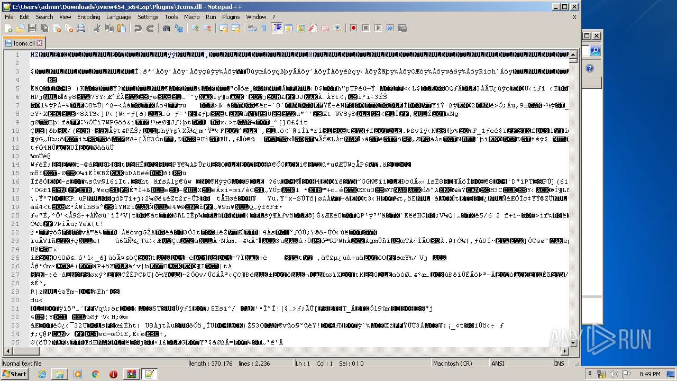
Task: Print the document using the Print icon
Action: pyautogui.click(x=80, y=28)
